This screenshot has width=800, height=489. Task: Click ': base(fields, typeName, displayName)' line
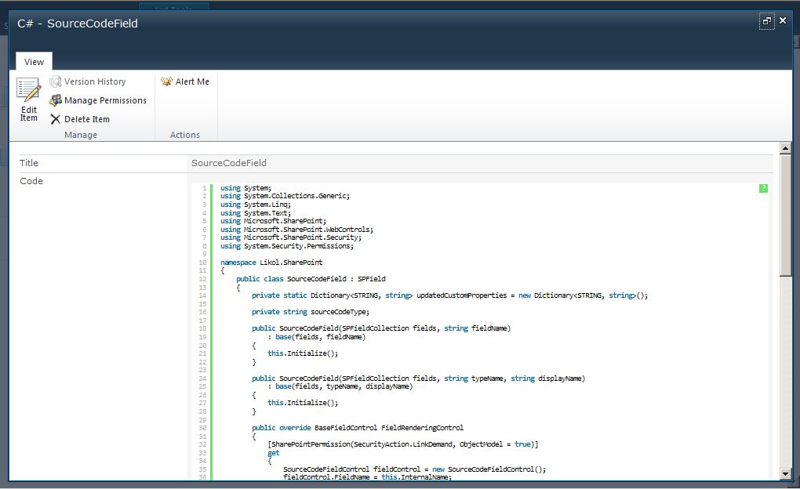pyautogui.click(x=340, y=386)
